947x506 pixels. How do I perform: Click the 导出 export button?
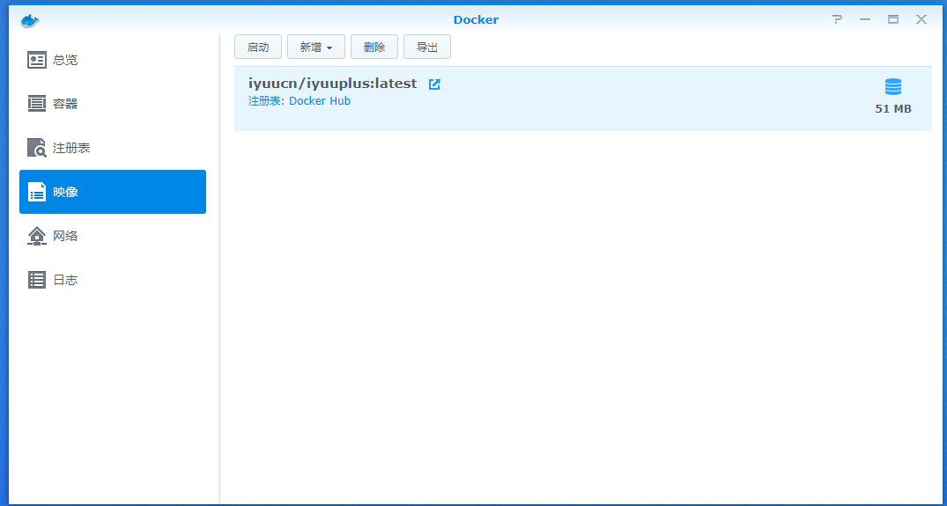coord(427,47)
